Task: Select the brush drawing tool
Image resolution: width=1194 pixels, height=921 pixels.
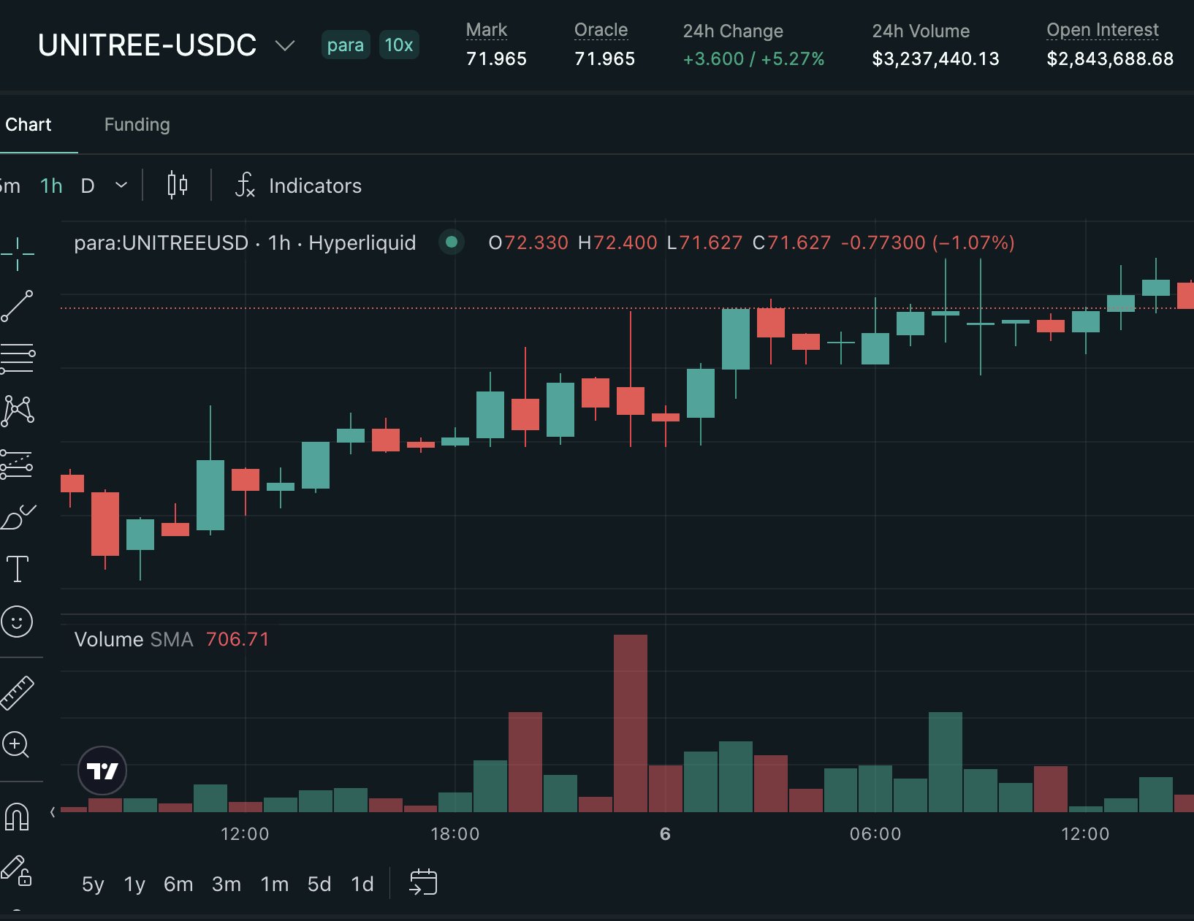Action: [x=18, y=516]
